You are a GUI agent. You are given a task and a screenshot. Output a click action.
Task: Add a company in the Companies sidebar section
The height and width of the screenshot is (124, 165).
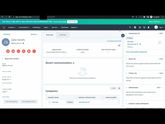pyautogui.click(x=160, y=33)
